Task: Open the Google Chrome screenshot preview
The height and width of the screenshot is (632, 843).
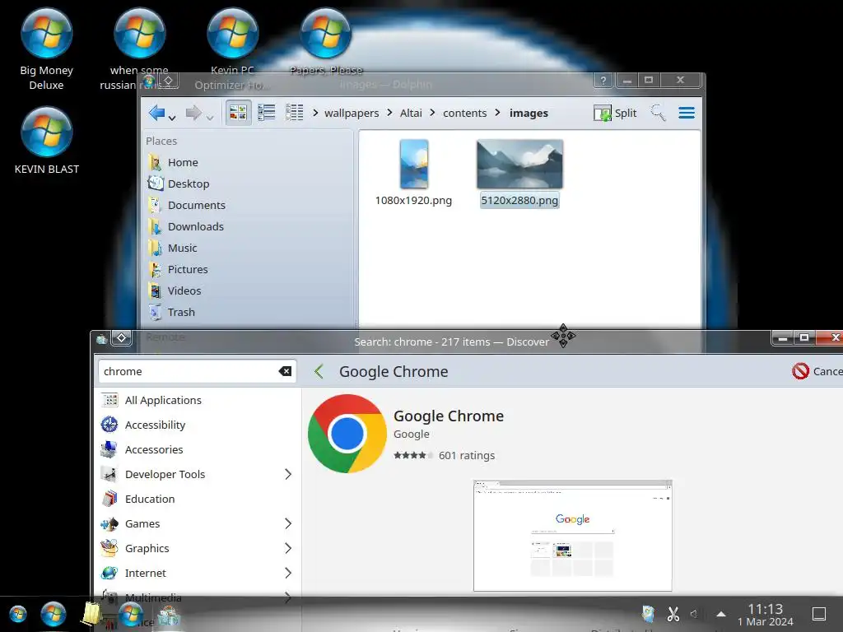Action: pos(573,536)
